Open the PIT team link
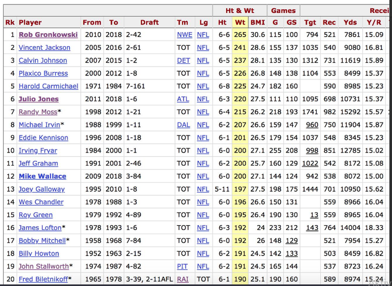Viewport: 392px width, 286px height. 182,266
